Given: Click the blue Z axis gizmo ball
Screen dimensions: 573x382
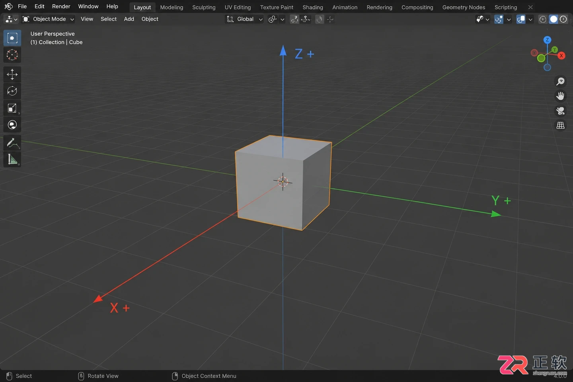Looking at the screenshot, I should click(x=547, y=40).
